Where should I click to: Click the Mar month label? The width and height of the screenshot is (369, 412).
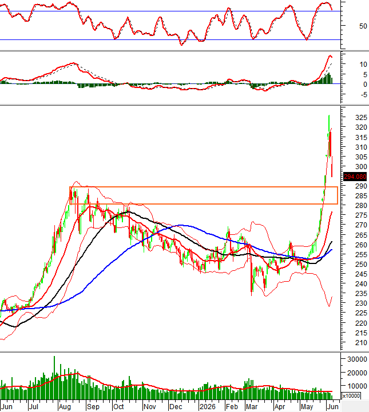click(252, 407)
